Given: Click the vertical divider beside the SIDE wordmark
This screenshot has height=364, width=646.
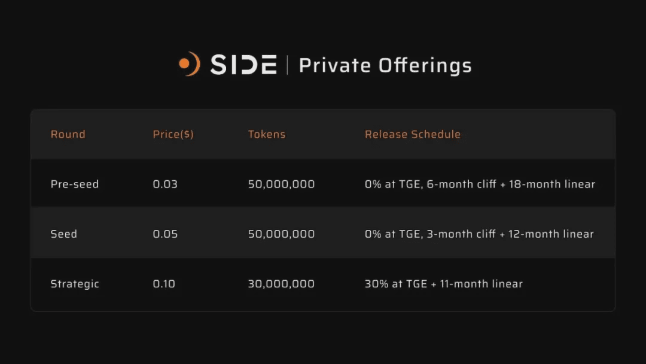Looking at the screenshot, I should 287,65.
